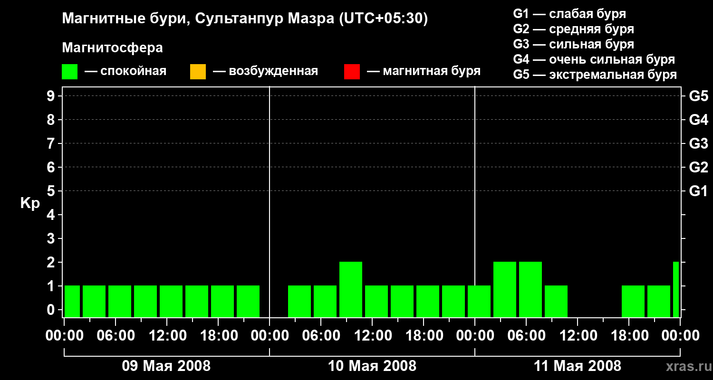Click the green 'спокойная' legend swatch
The width and height of the screenshot is (713, 380).
[x=69, y=72]
